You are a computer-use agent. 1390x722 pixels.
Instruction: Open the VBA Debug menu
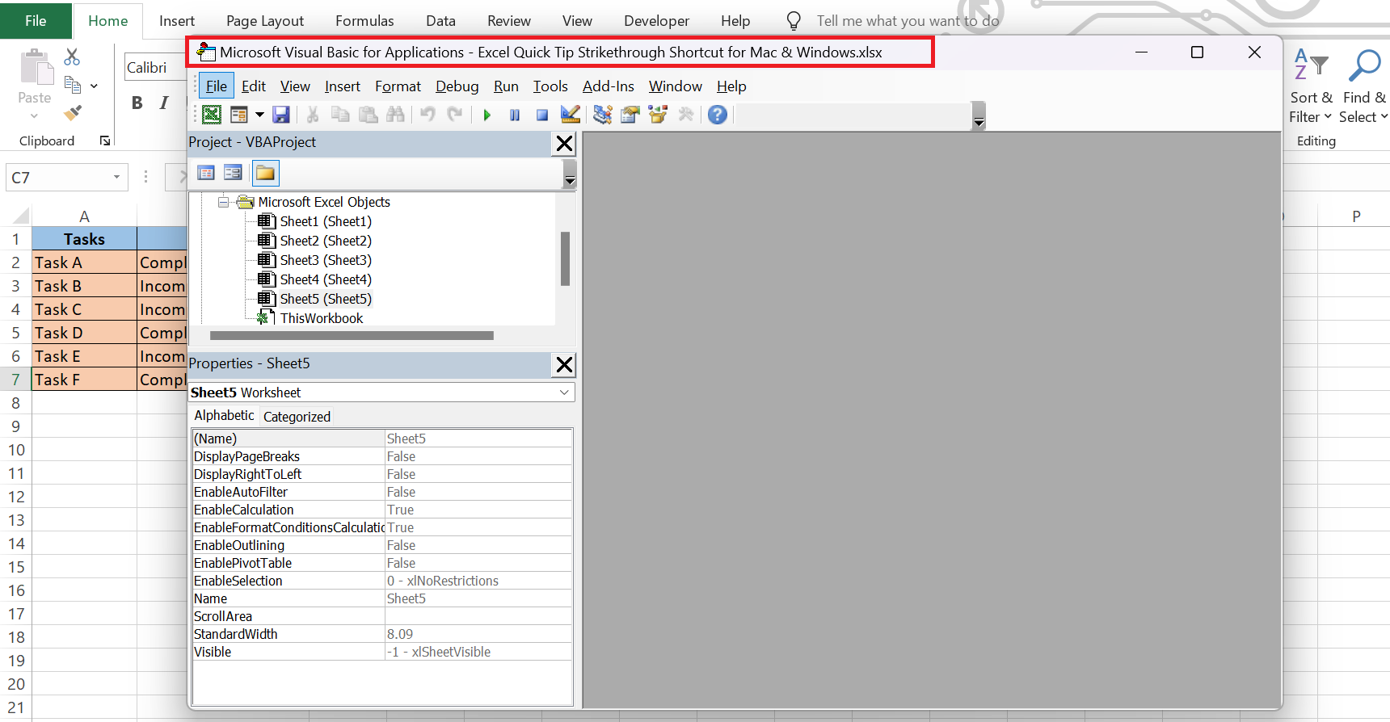(457, 86)
